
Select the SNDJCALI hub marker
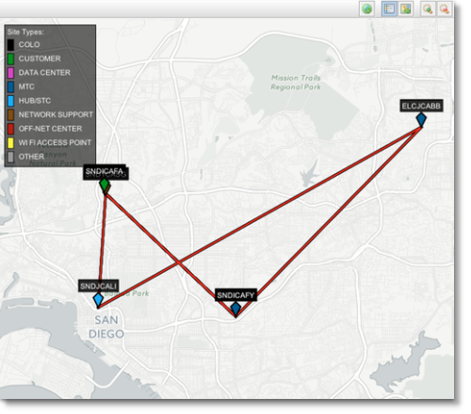pos(98,299)
